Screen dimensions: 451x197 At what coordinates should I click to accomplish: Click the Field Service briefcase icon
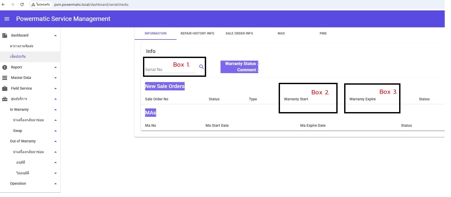point(5,89)
